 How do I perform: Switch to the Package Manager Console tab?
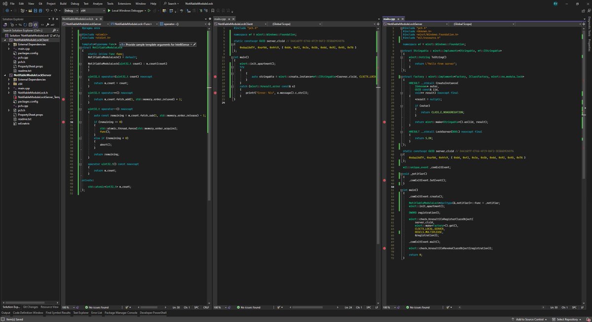tap(121, 313)
